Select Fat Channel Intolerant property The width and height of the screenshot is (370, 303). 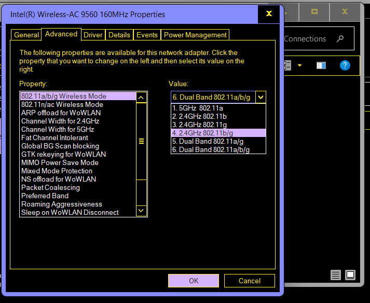78,137
